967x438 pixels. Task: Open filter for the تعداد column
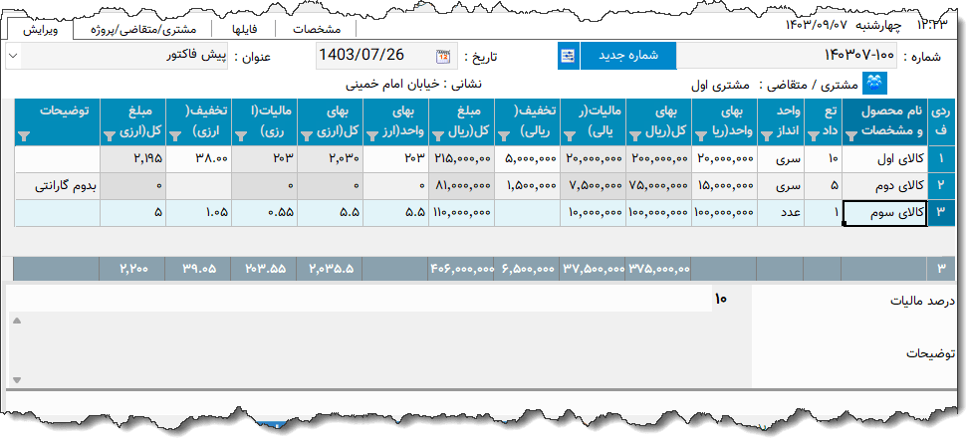click(x=815, y=135)
